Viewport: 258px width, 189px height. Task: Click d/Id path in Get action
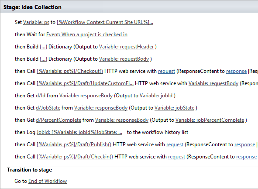point(41,96)
